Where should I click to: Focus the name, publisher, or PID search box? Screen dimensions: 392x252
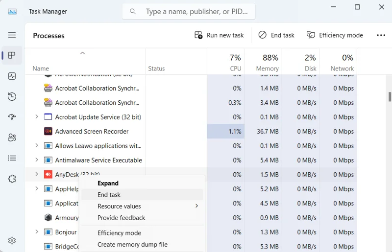[x=189, y=11]
